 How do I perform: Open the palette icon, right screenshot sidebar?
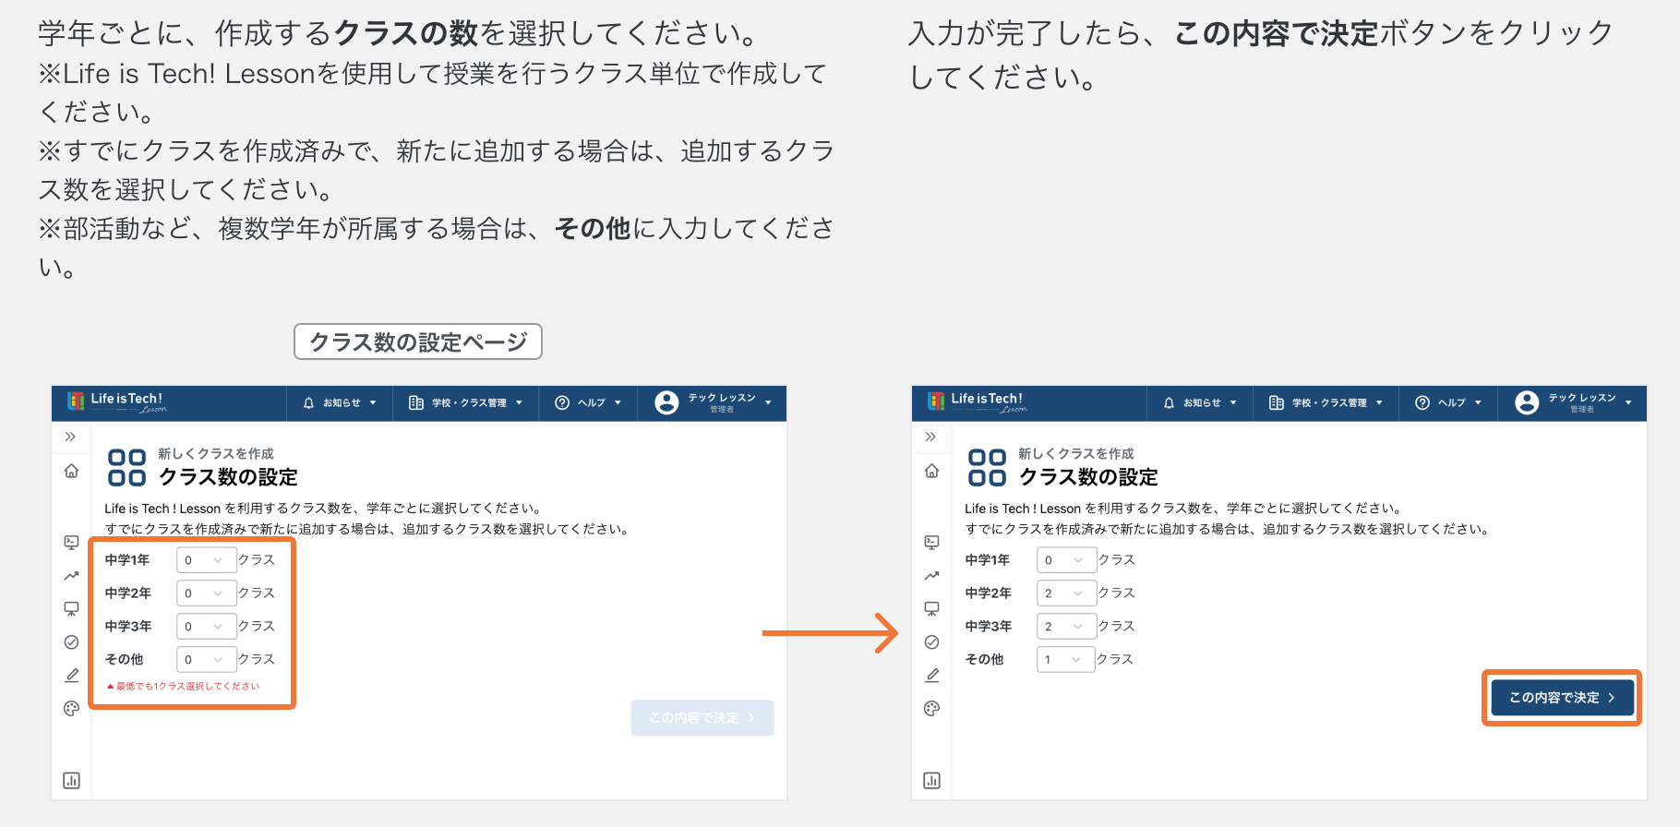click(931, 708)
